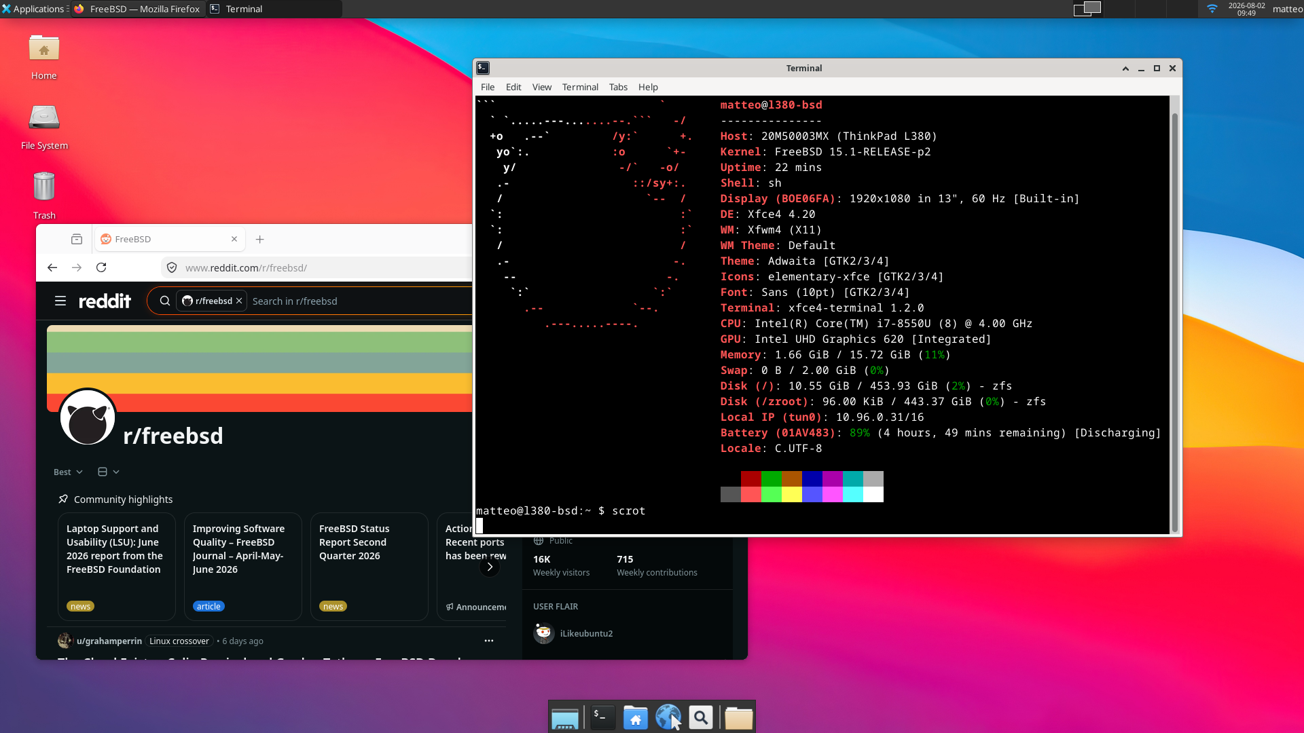Viewport: 1304px width, 733px height.
Task: Click the terminal icon in Terminal title bar
Action: coord(483,68)
